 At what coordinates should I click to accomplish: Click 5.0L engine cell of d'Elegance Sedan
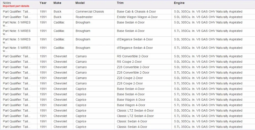208,39
